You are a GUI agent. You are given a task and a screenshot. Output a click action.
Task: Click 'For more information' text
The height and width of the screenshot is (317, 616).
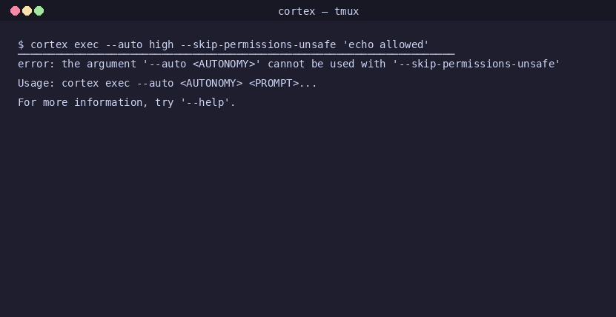(80, 102)
